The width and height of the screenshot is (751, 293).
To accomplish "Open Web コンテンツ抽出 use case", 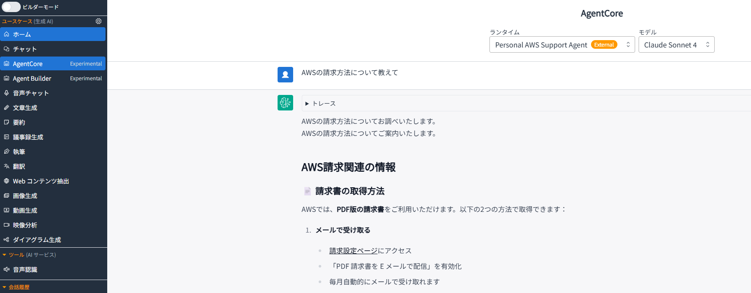I will point(53,181).
